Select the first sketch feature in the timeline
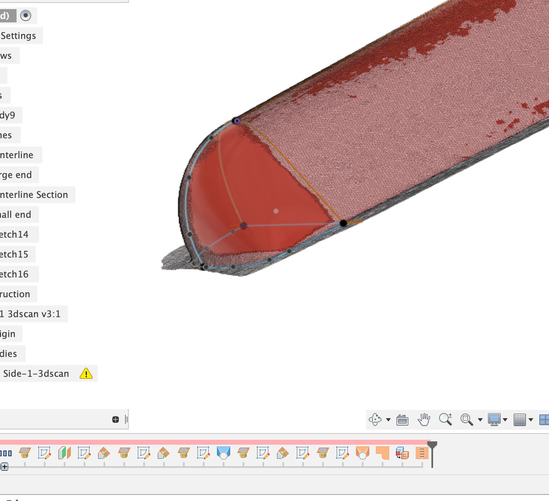Image resolution: width=549 pixels, height=501 pixels. pyautogui.click(x=45, y=453)
